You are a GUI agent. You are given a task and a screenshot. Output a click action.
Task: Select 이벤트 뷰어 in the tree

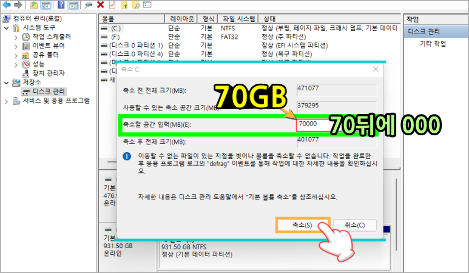pyautogui.click(x=48, y=46)
